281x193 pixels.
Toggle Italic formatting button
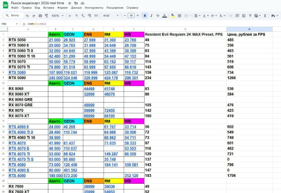click(151, 16)
